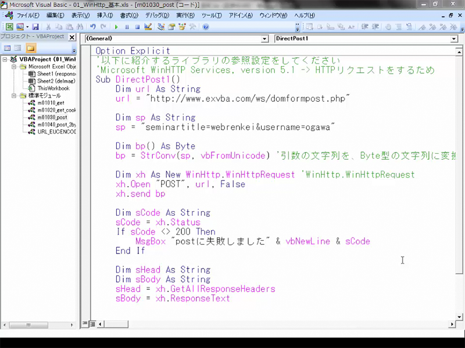The width and height of the screenshot is (465, 348).
Task: Click the Undo toolbar icon
Action: pyautogui.click(x=92, y=27)
